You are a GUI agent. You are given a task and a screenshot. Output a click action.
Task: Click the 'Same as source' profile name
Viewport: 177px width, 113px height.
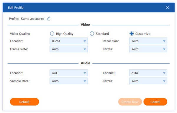pyautogui.click(x=32, y=19)
